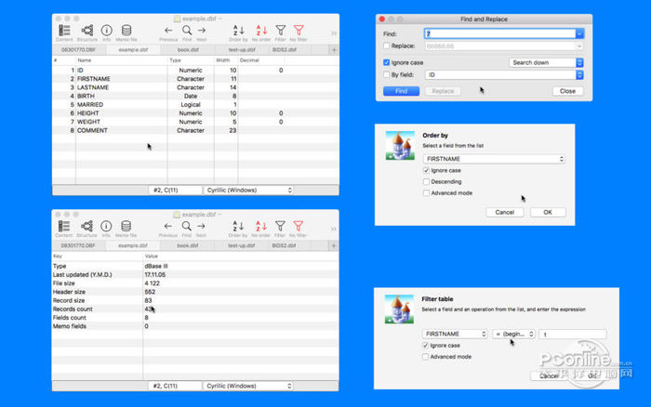Open Content view in upper window toolbar

click(x=64, y=33)
